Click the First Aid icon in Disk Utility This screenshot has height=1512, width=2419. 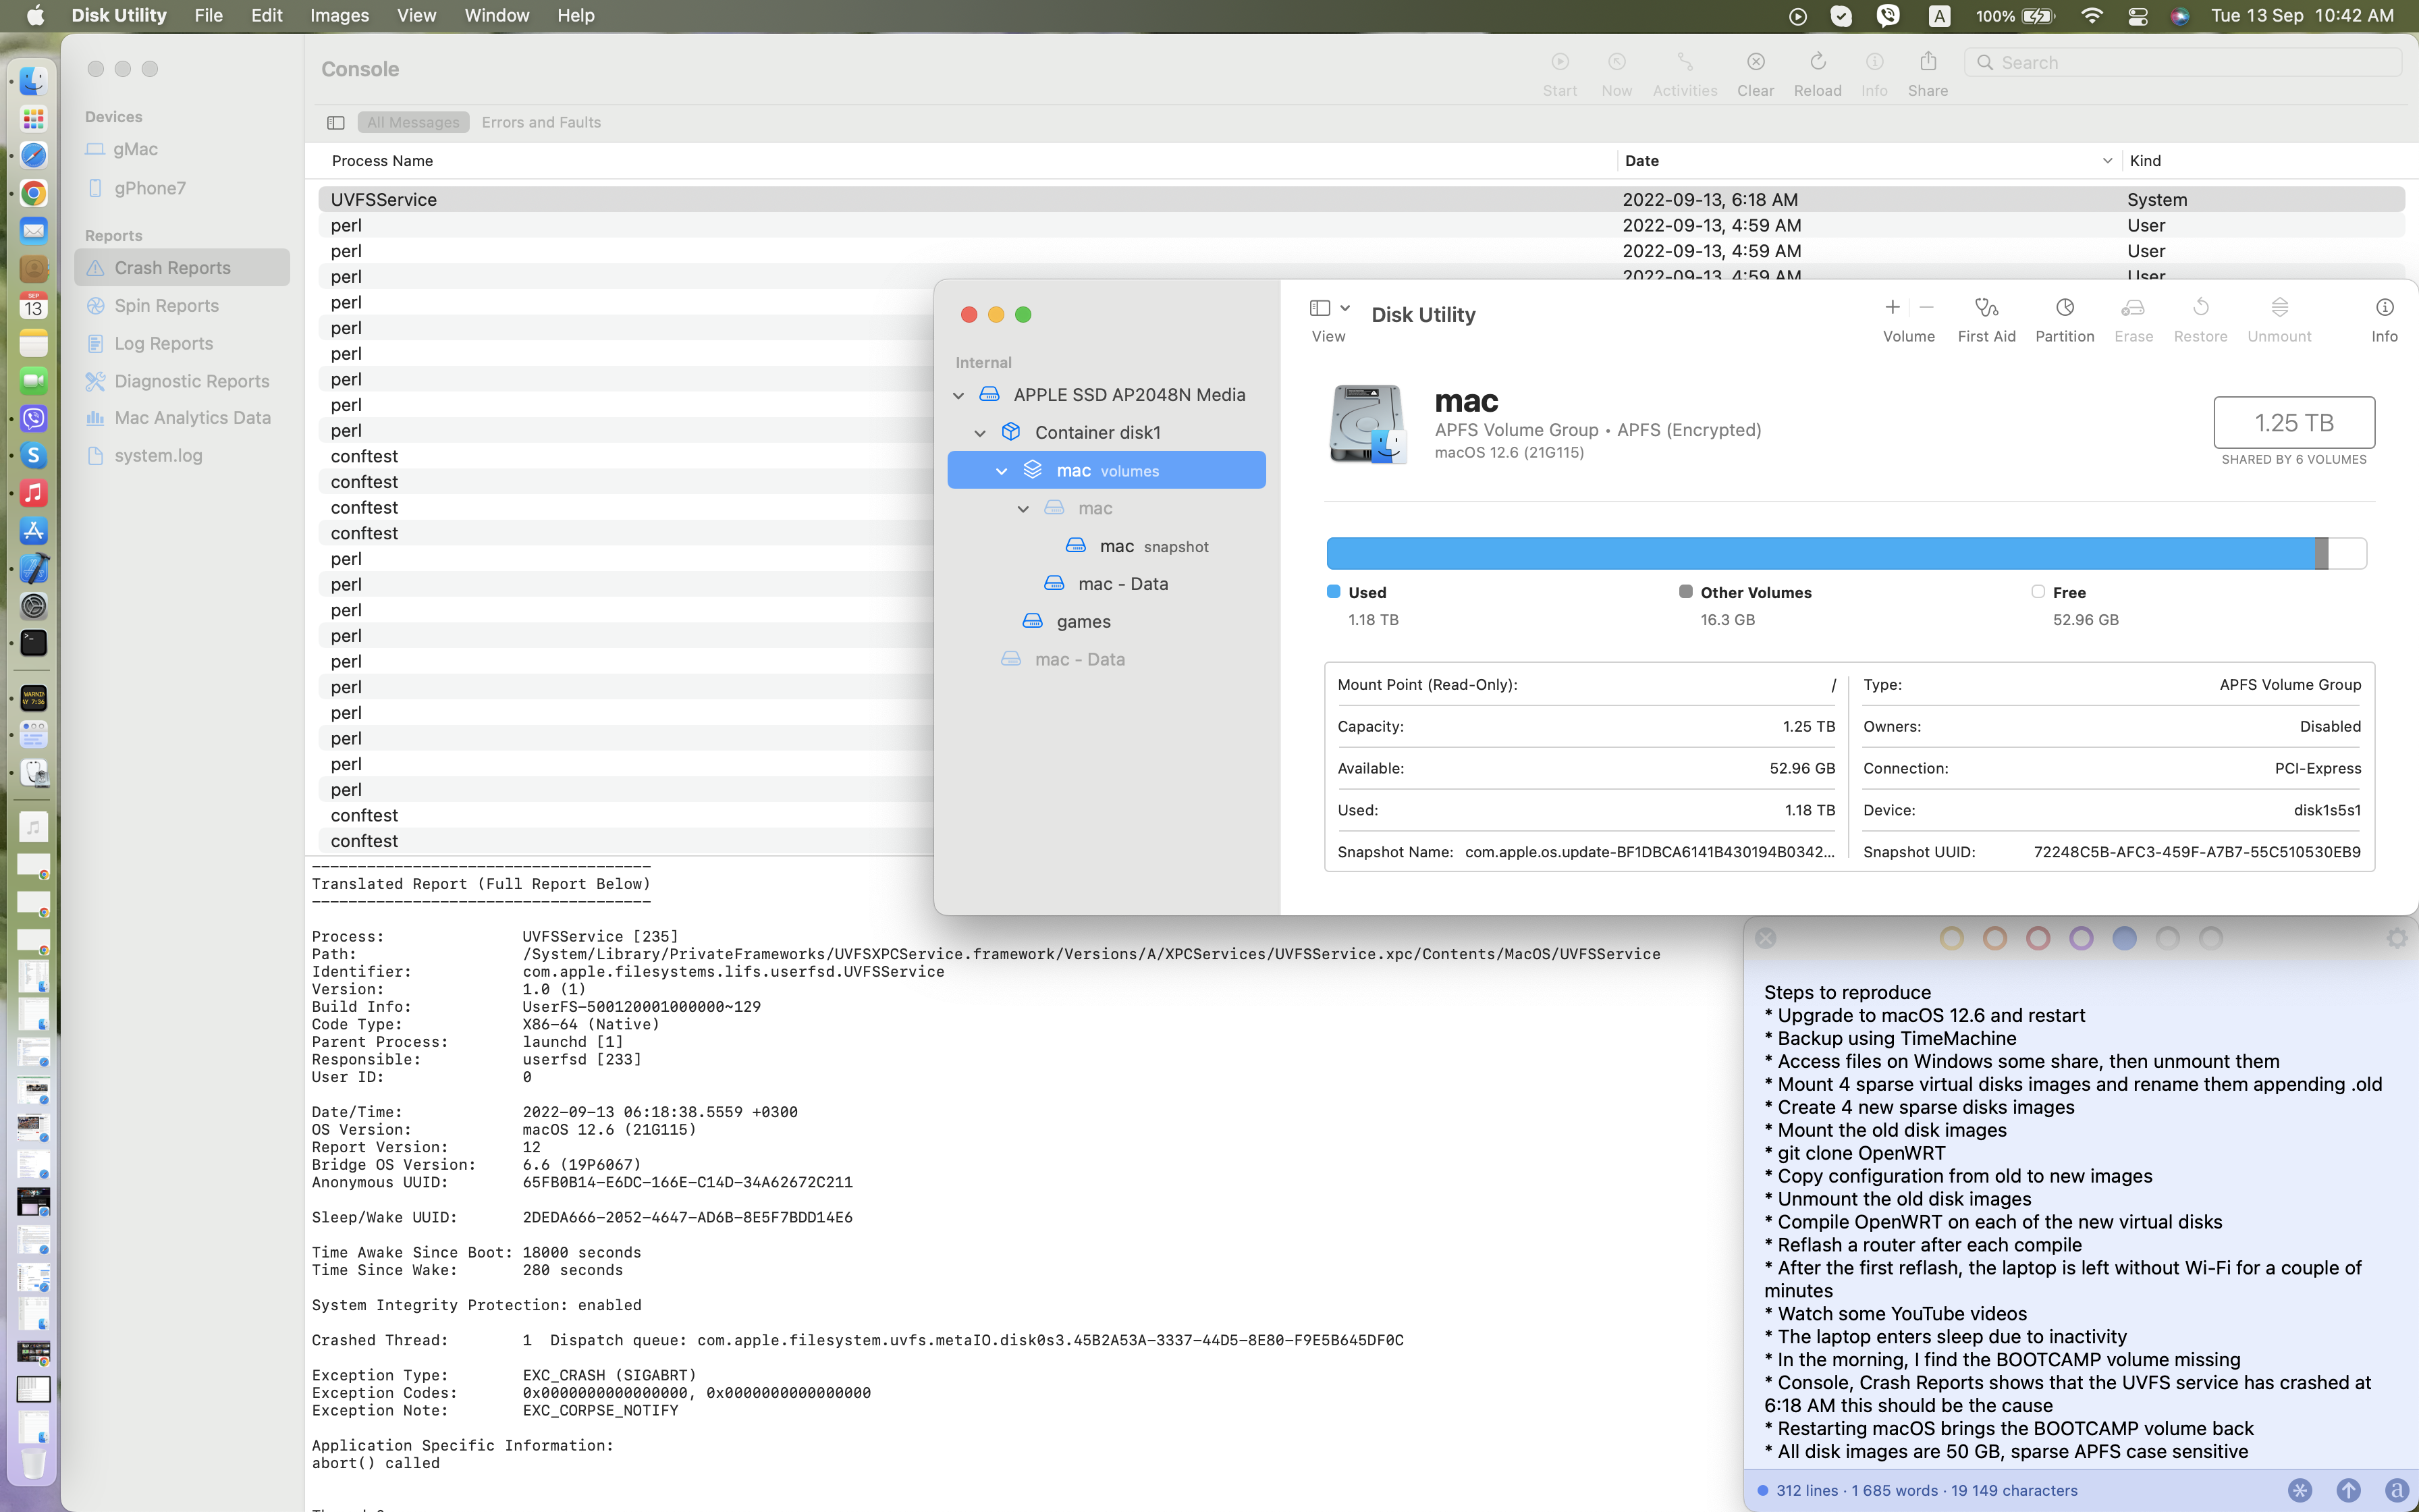coord(1986,308)
